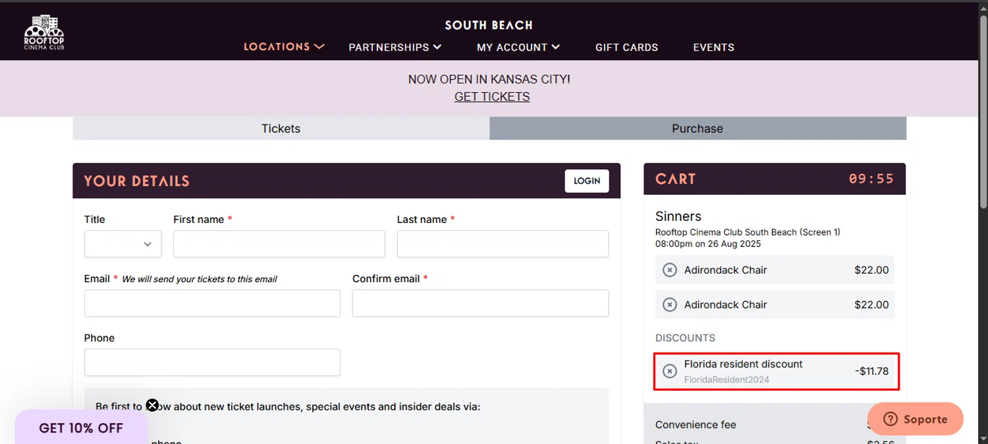Remove second Adirondack Chair ticket

point(670,305)
